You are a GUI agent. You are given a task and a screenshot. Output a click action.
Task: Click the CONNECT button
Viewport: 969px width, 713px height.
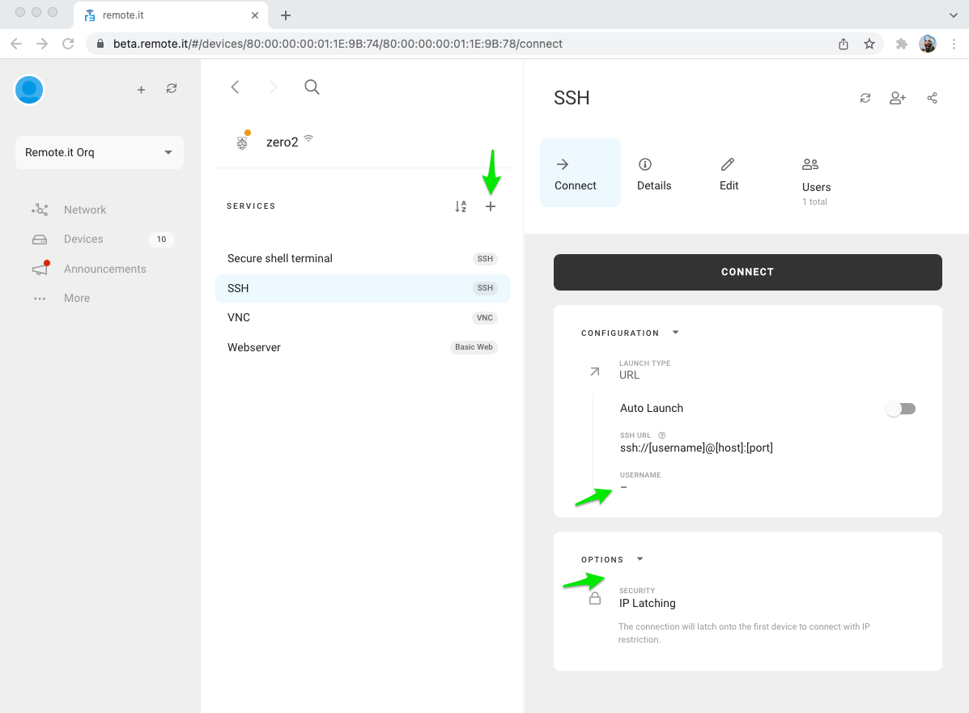coord(748,273)
